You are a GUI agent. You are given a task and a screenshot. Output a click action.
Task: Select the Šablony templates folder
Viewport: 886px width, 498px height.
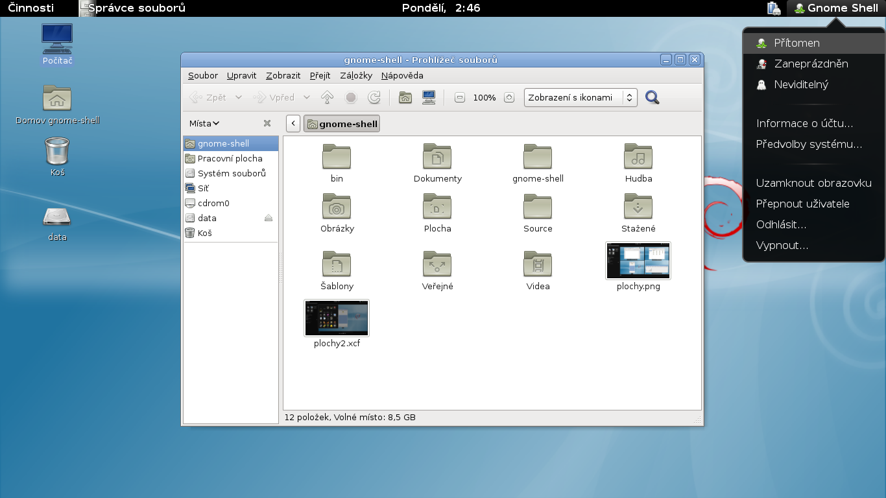coord(337,264)
